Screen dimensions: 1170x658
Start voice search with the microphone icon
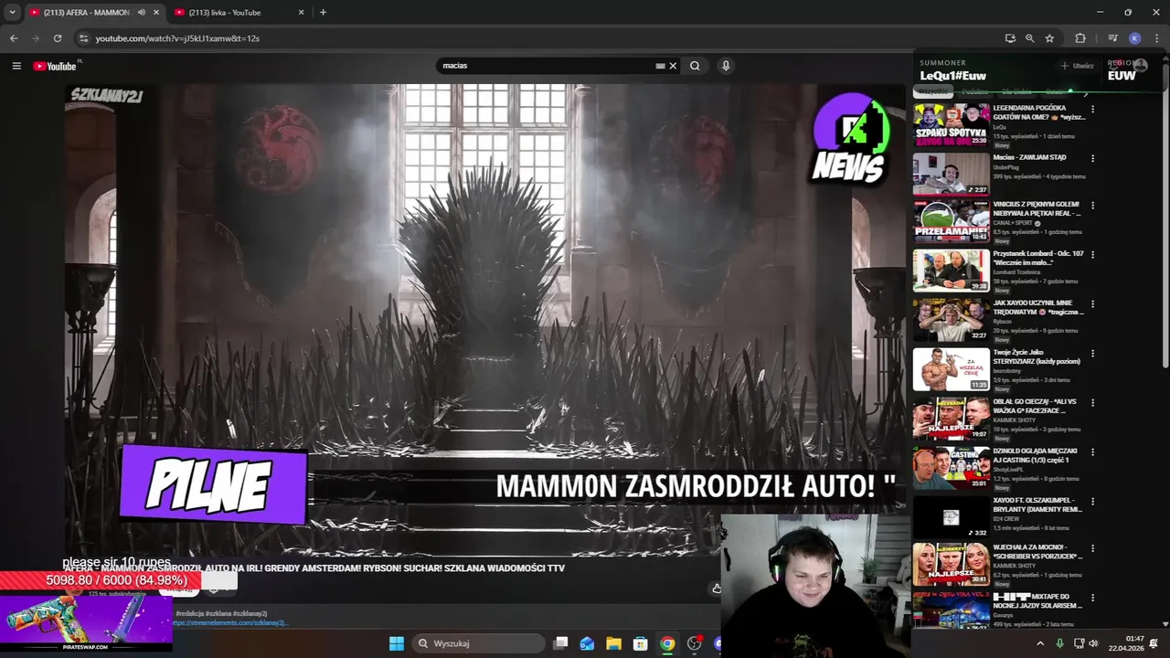[726, 66]
